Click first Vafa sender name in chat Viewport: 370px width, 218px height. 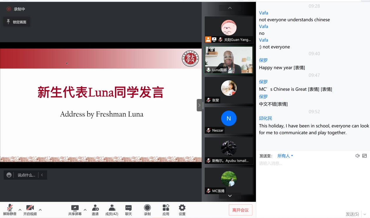(x=263, y=13)
